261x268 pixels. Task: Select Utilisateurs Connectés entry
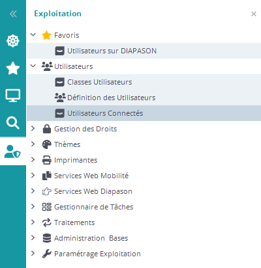pos(144,113)
